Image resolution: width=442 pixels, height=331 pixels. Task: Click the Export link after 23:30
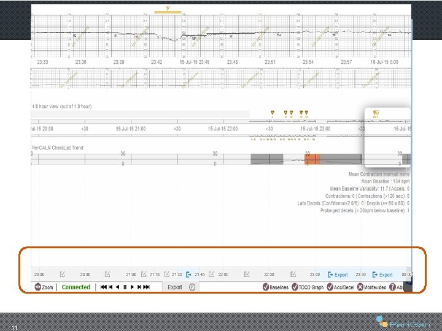pos(382,275)
